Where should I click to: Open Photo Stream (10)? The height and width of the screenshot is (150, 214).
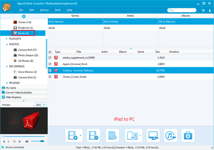[x=26, y=55]
